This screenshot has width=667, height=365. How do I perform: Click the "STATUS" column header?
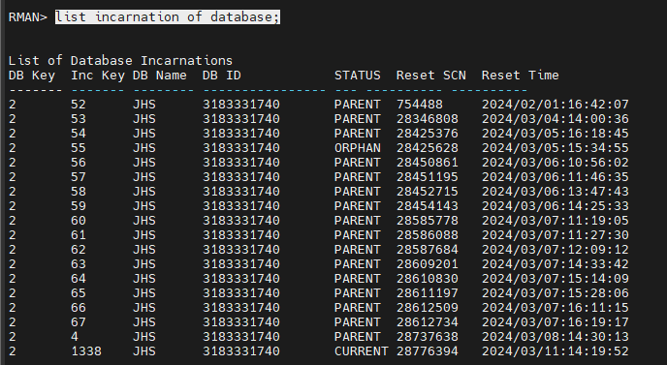click(x=358, y=76)
